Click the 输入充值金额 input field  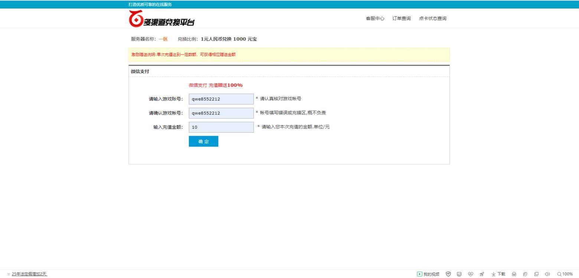pyautogui.click(x=221, y=127)
